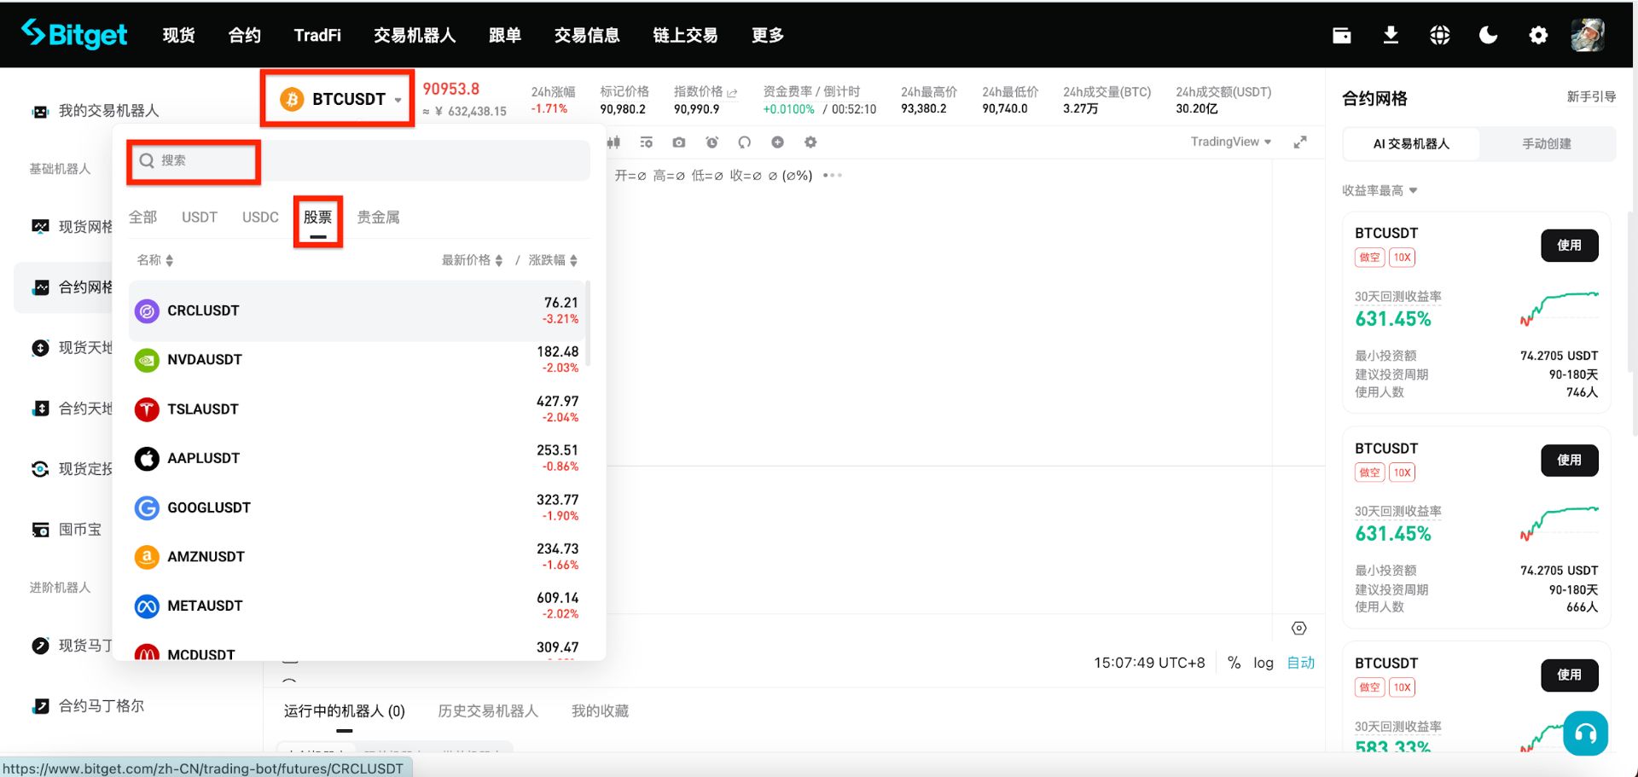This screenshot has height=777, width=1638.
Task: Choose the NVDAUSDT pair row
Action: tap(357, 360)
